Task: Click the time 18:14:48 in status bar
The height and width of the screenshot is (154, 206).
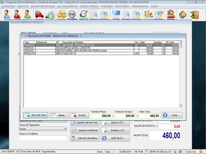Action: (139, 152)
